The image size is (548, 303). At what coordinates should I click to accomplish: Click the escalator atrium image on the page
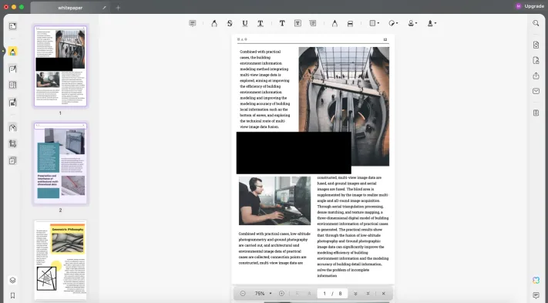[x=344, y=106]
